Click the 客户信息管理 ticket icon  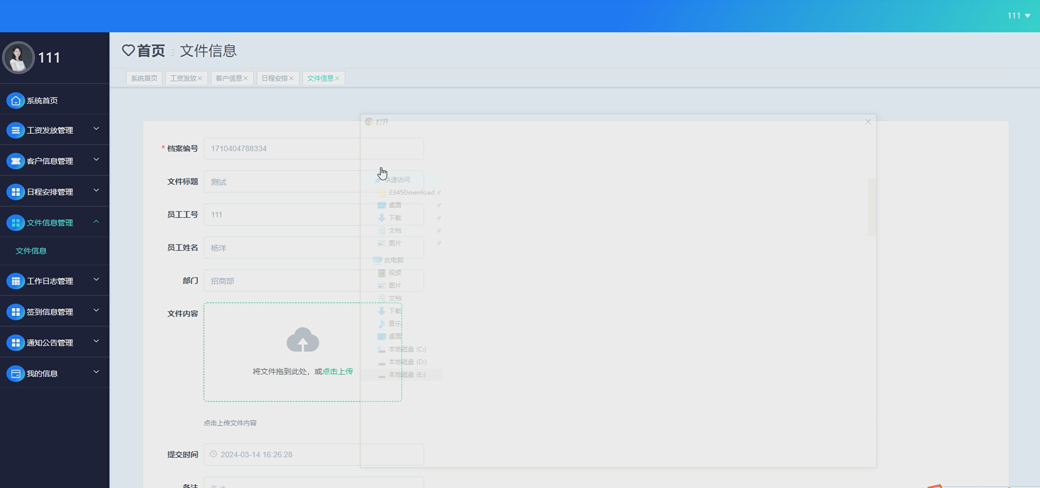(16, 161)
